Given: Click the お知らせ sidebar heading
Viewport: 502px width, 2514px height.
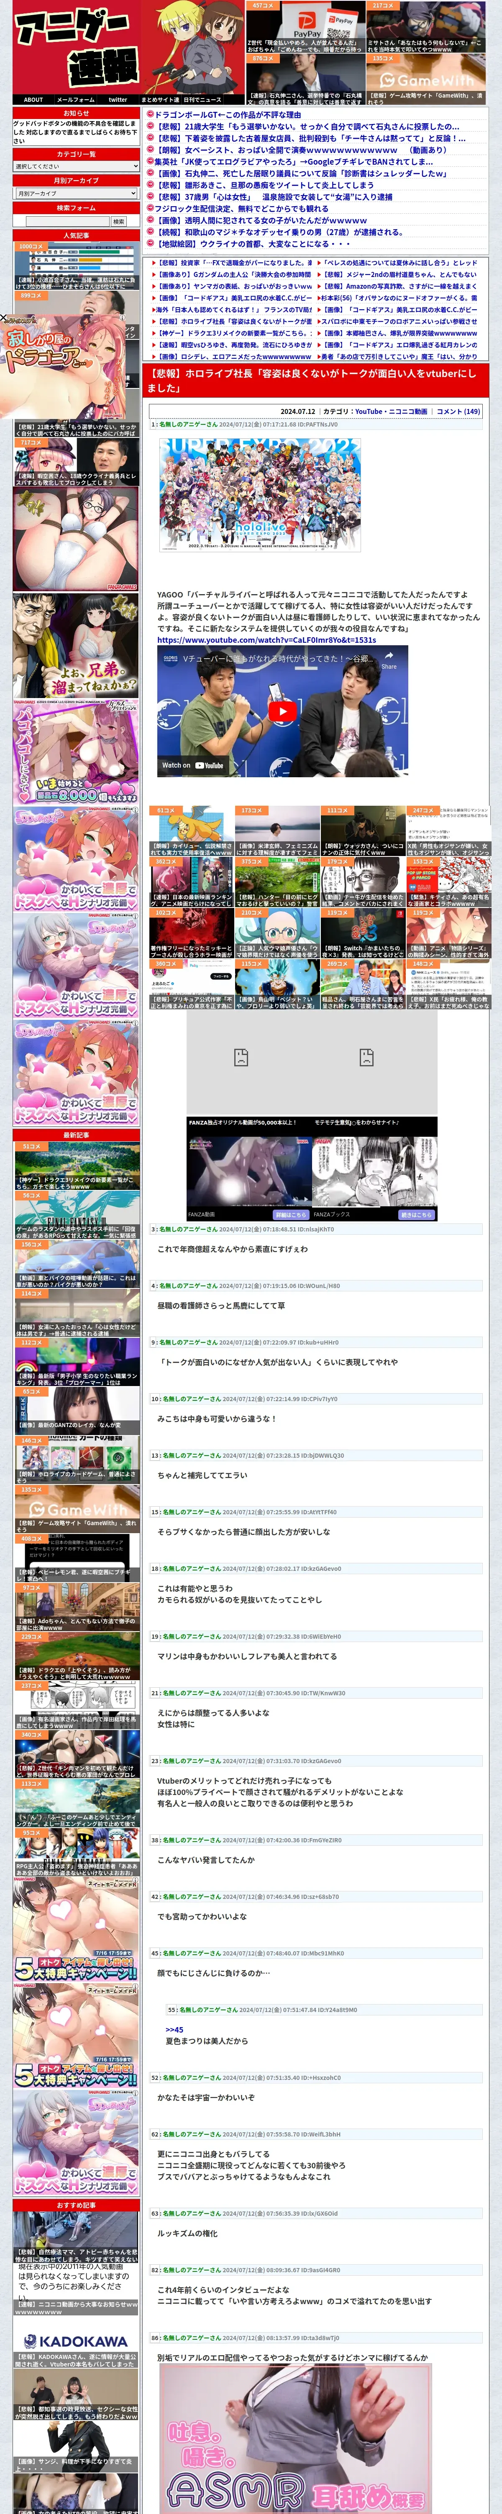Looking at the screenshot, I should click(76, 113).
